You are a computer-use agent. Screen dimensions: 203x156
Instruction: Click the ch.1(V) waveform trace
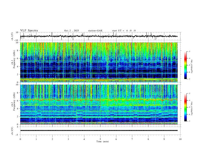[x=99, y=36]
